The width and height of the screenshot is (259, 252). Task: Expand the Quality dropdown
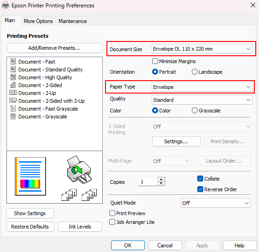[x=202, y=100]
